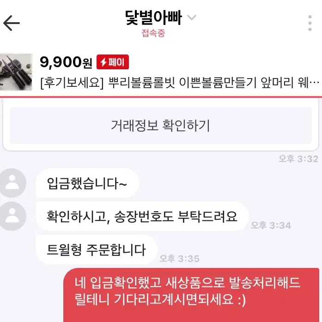Click the 거래정보 확인하기 button
This screenshot has width=322, height=322.
(x=161, y=126)
